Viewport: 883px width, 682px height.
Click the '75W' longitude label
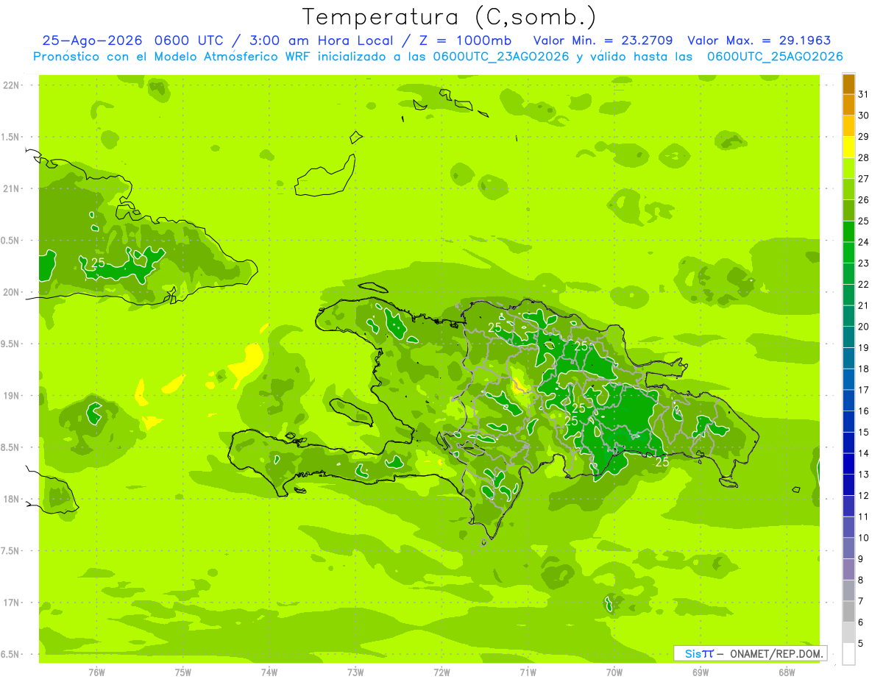pos(183,672)
